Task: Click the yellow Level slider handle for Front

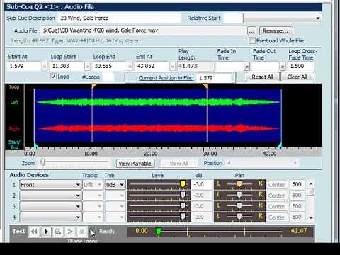Action: [183, 184]
